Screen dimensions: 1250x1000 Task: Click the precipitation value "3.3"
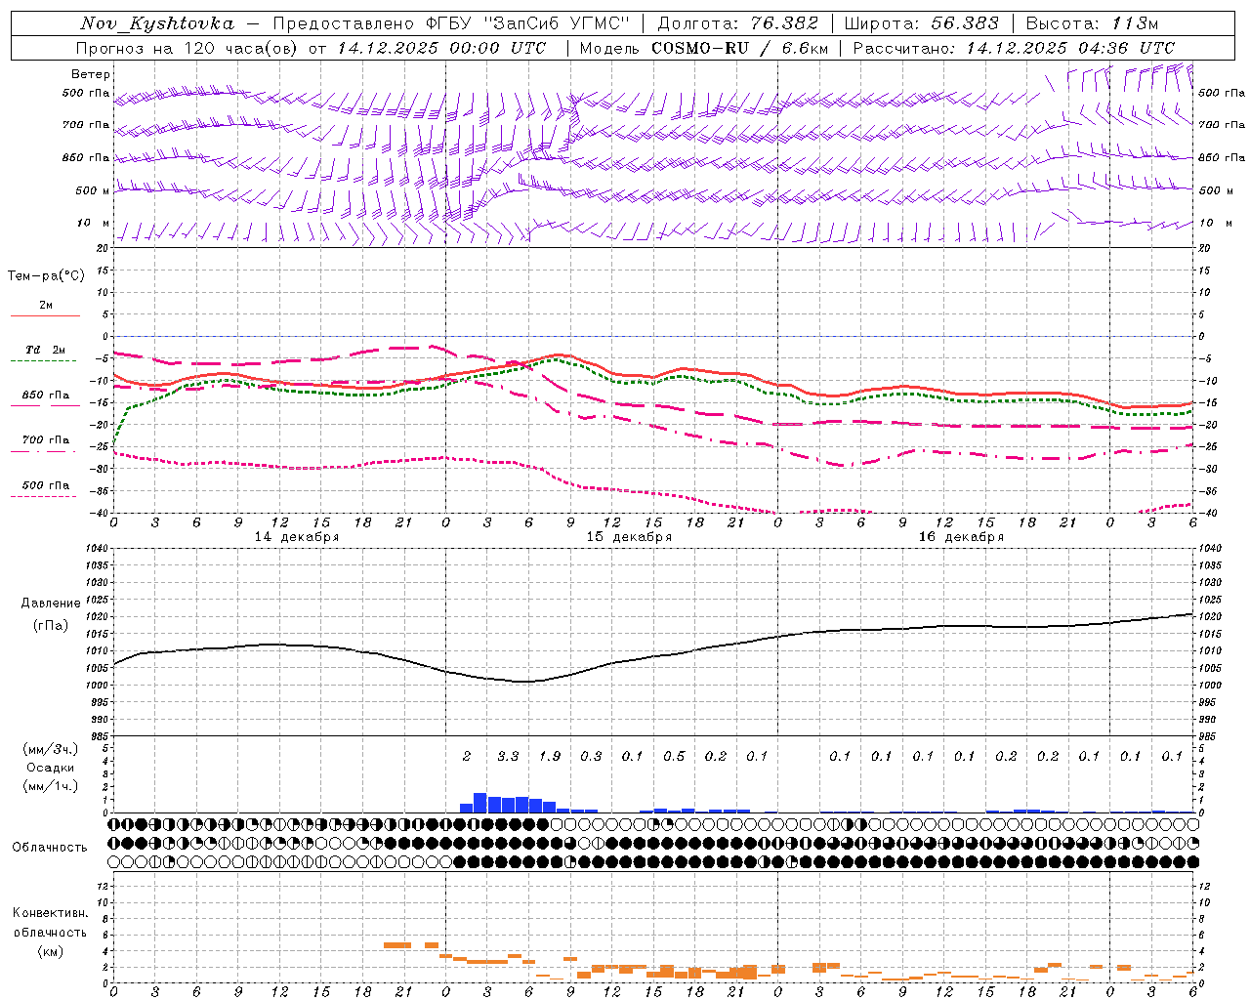[508, 756]
